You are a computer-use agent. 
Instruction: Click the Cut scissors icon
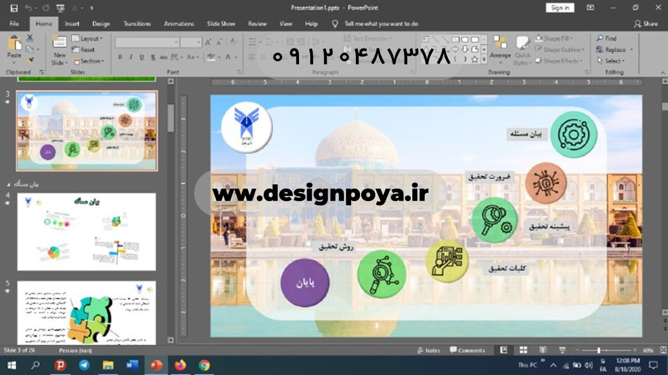pyautogui.click(x=30, y=38)
